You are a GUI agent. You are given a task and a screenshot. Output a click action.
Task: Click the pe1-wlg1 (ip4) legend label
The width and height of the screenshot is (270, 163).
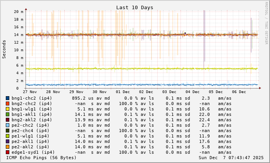30,136
